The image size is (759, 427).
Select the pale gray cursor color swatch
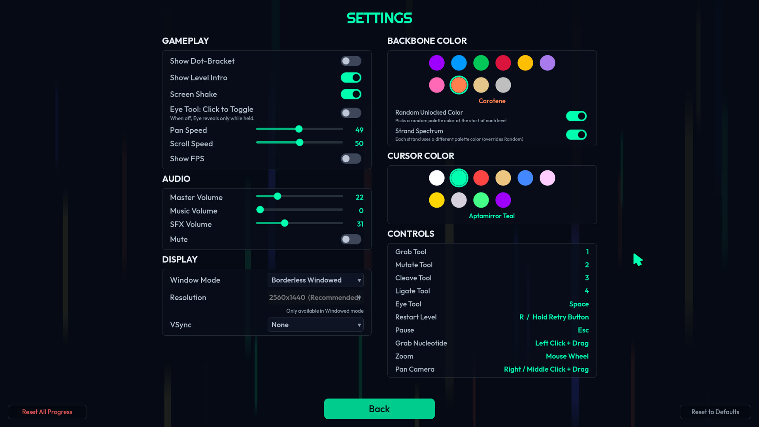coord(459,200)
